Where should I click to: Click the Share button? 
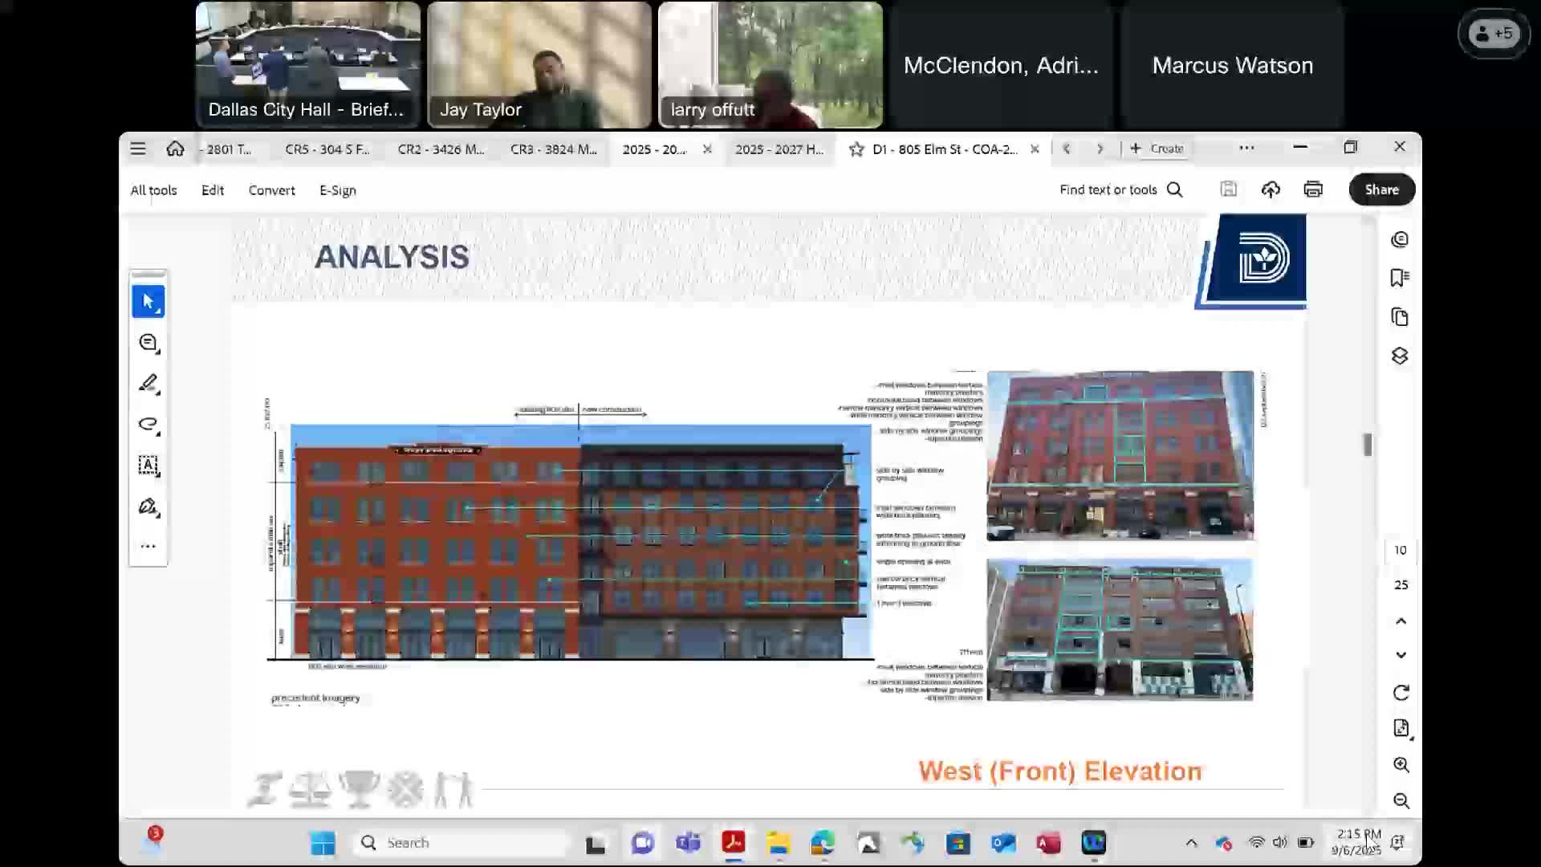pos(1381,189)
